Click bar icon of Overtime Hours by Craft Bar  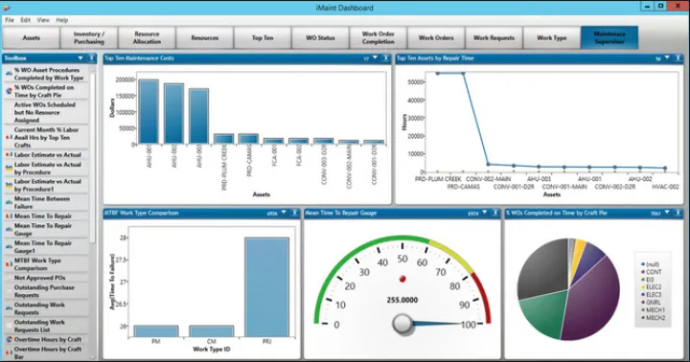(x=9, y=352)
